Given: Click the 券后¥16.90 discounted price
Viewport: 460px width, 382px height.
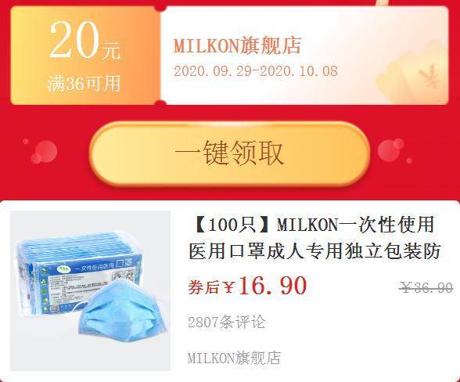Looking at the screenshot, I should (247, 286).
